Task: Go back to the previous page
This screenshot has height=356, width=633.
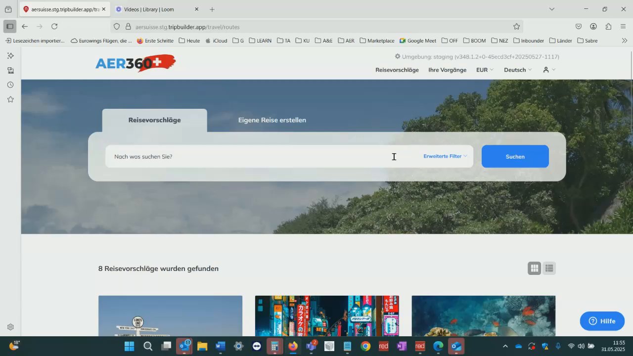Action: pyautogui.click(x=25, y=26)
